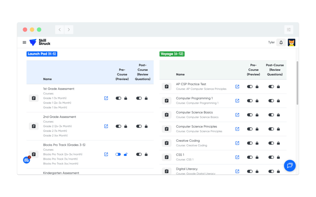Open AP CSP Practice Test in new window
The image size is (316, 197).
point(237,87)
